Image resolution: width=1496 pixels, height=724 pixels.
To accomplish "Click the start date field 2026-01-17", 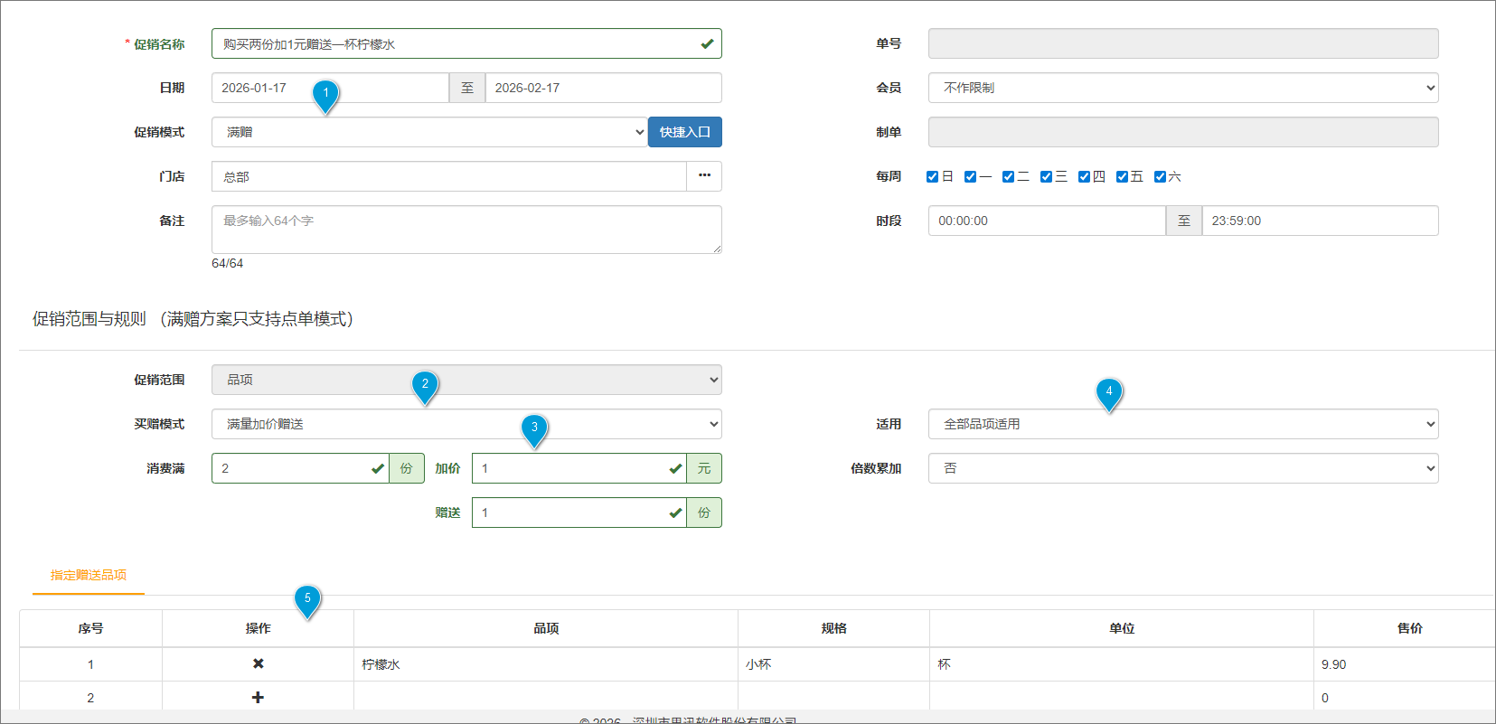I will click(330, 88).
